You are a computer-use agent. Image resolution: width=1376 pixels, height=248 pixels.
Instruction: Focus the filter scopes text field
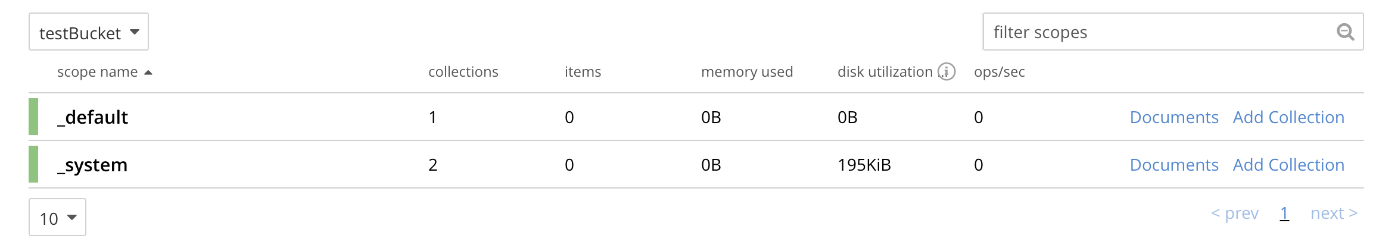[x=1156, y=32]
